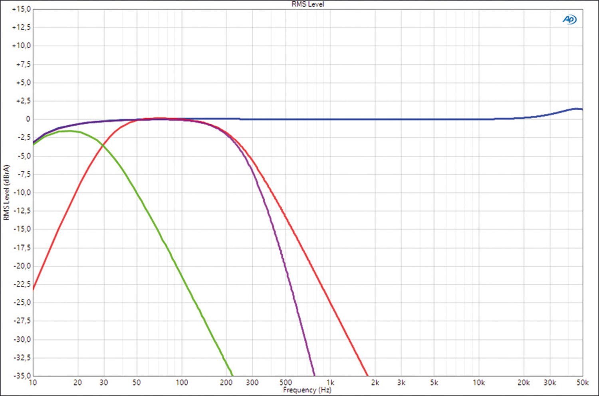This screenshot has height=396, width=599.
Task: Click the 30k frequency axis label
Action: (x=550, y=382)
